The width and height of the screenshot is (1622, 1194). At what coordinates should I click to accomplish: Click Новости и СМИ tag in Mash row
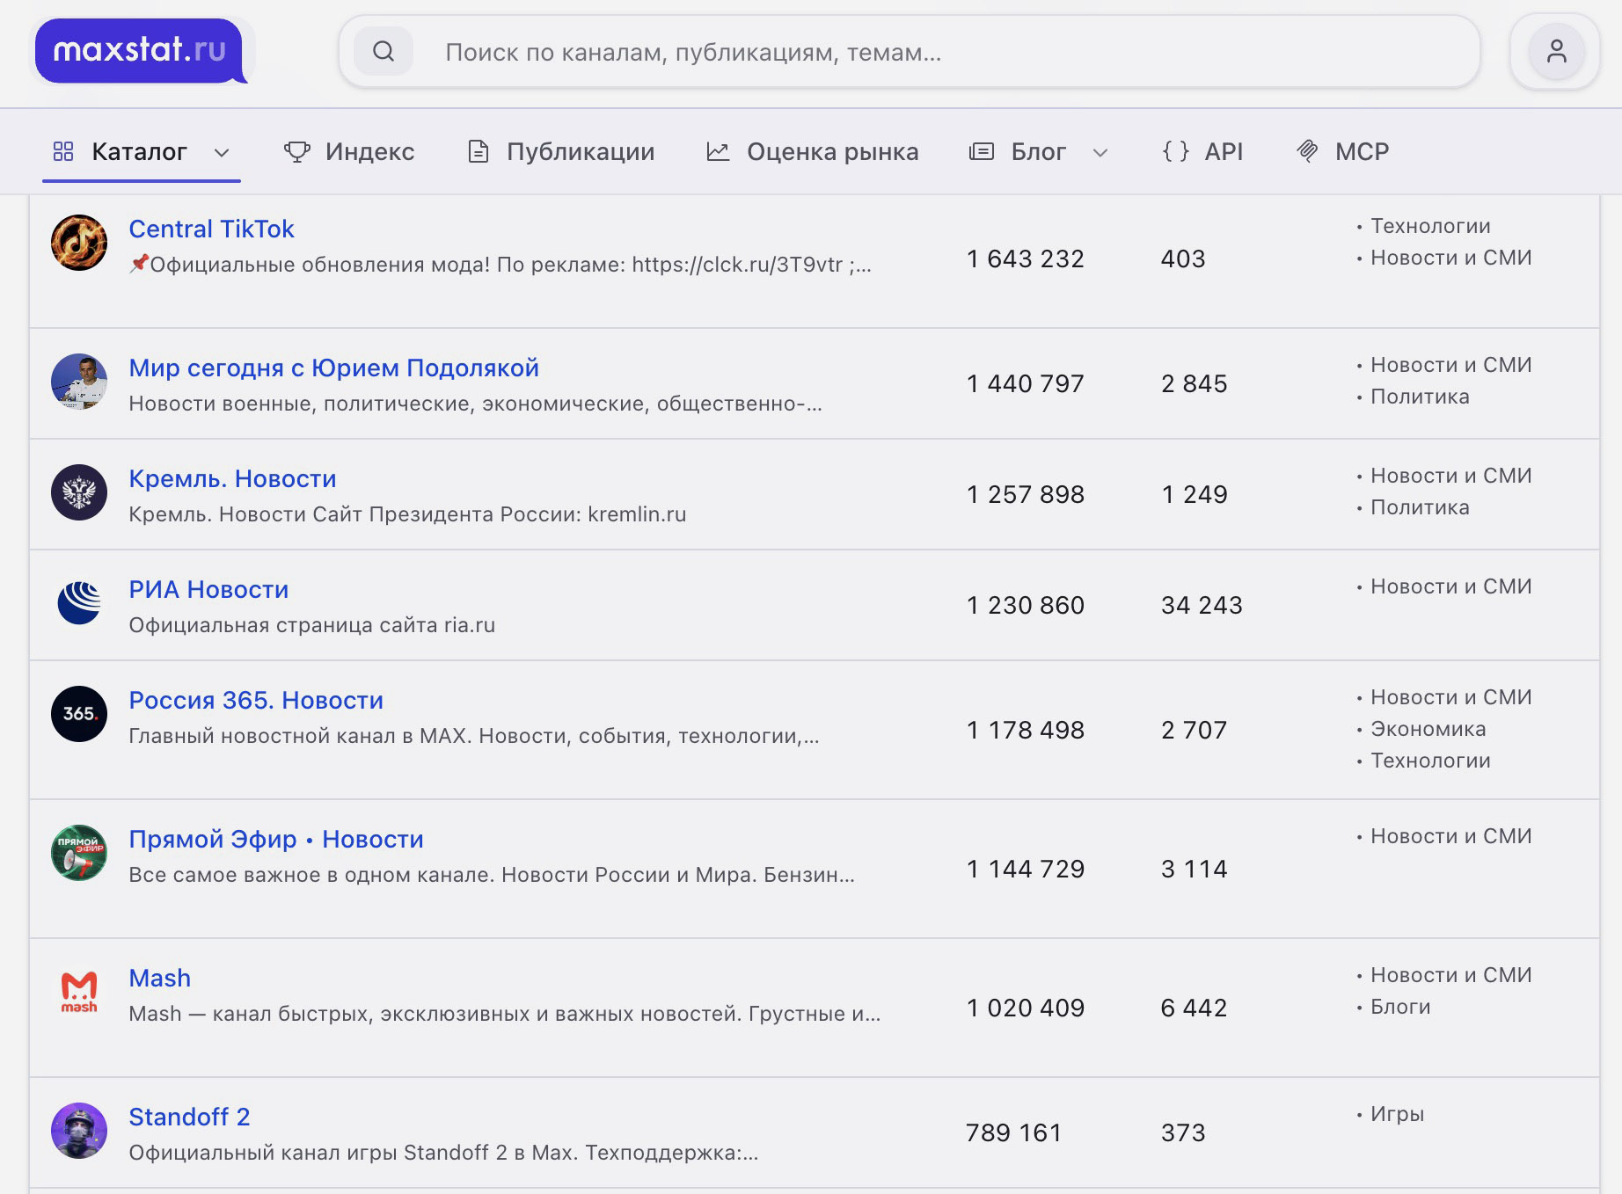pyautogui.click(x=1451, y=975)
